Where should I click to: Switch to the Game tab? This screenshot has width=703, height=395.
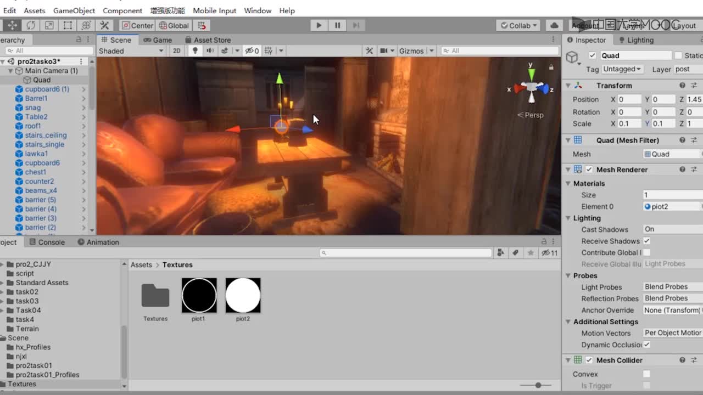pos(158,40)
